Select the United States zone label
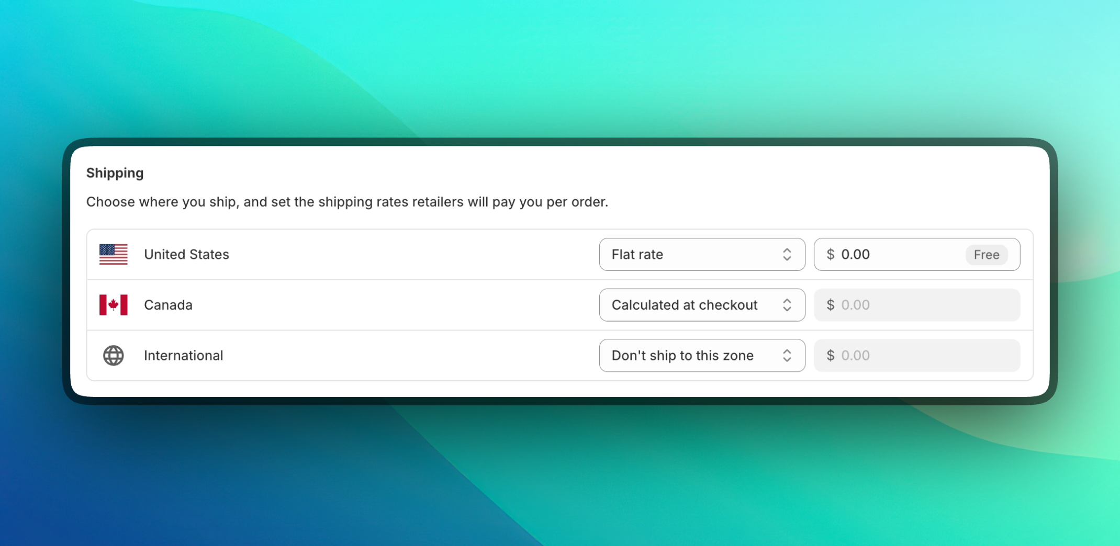 pyautogui.click(x=186, y=255)
